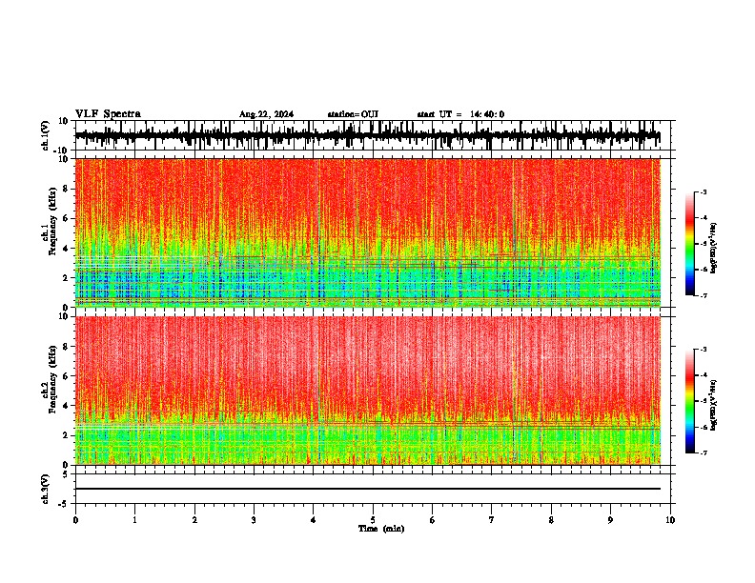Click the "1" tick on the time axis

click(134, 520)
